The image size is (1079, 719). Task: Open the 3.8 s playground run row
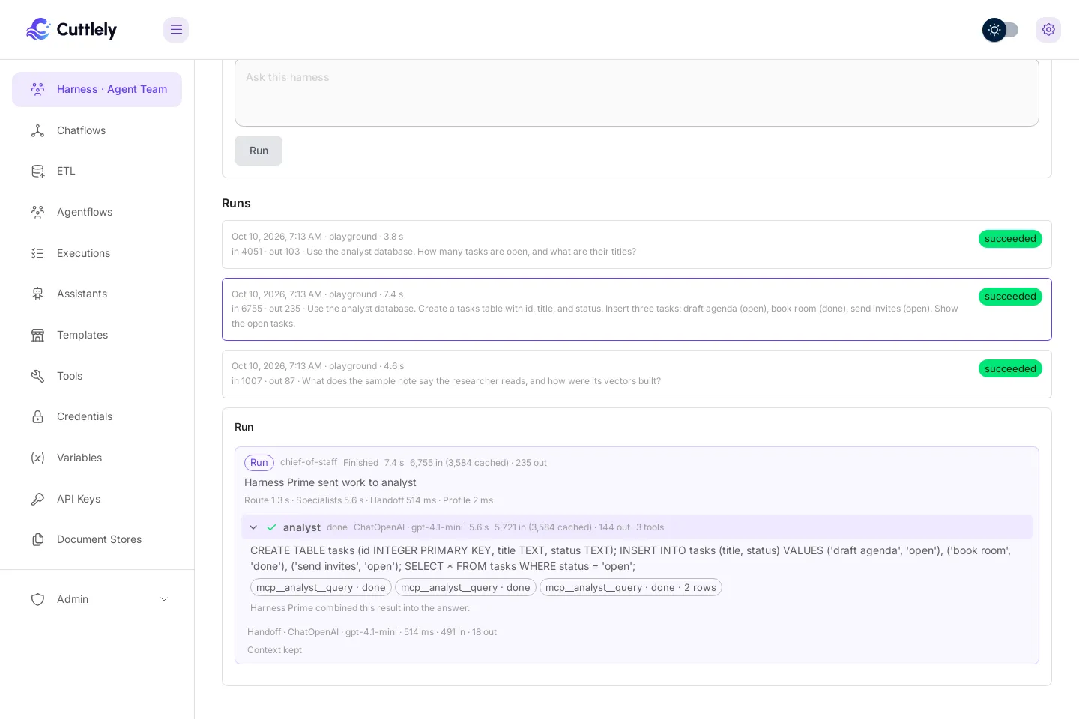pos(637,244)
